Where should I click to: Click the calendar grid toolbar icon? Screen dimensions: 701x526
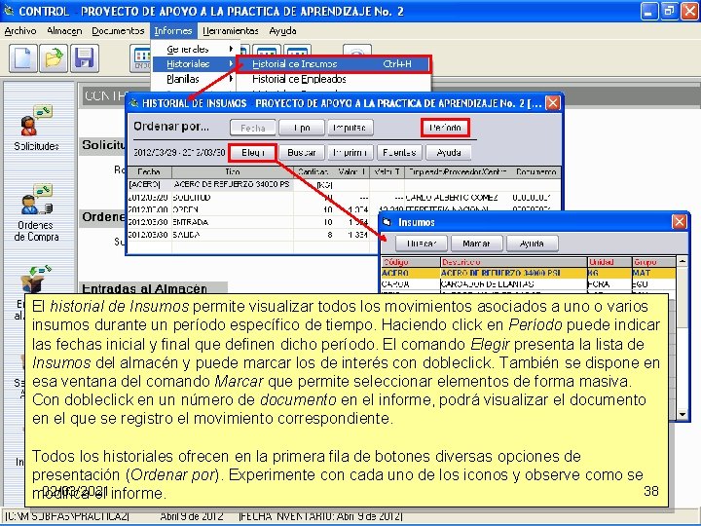[141, 58]
